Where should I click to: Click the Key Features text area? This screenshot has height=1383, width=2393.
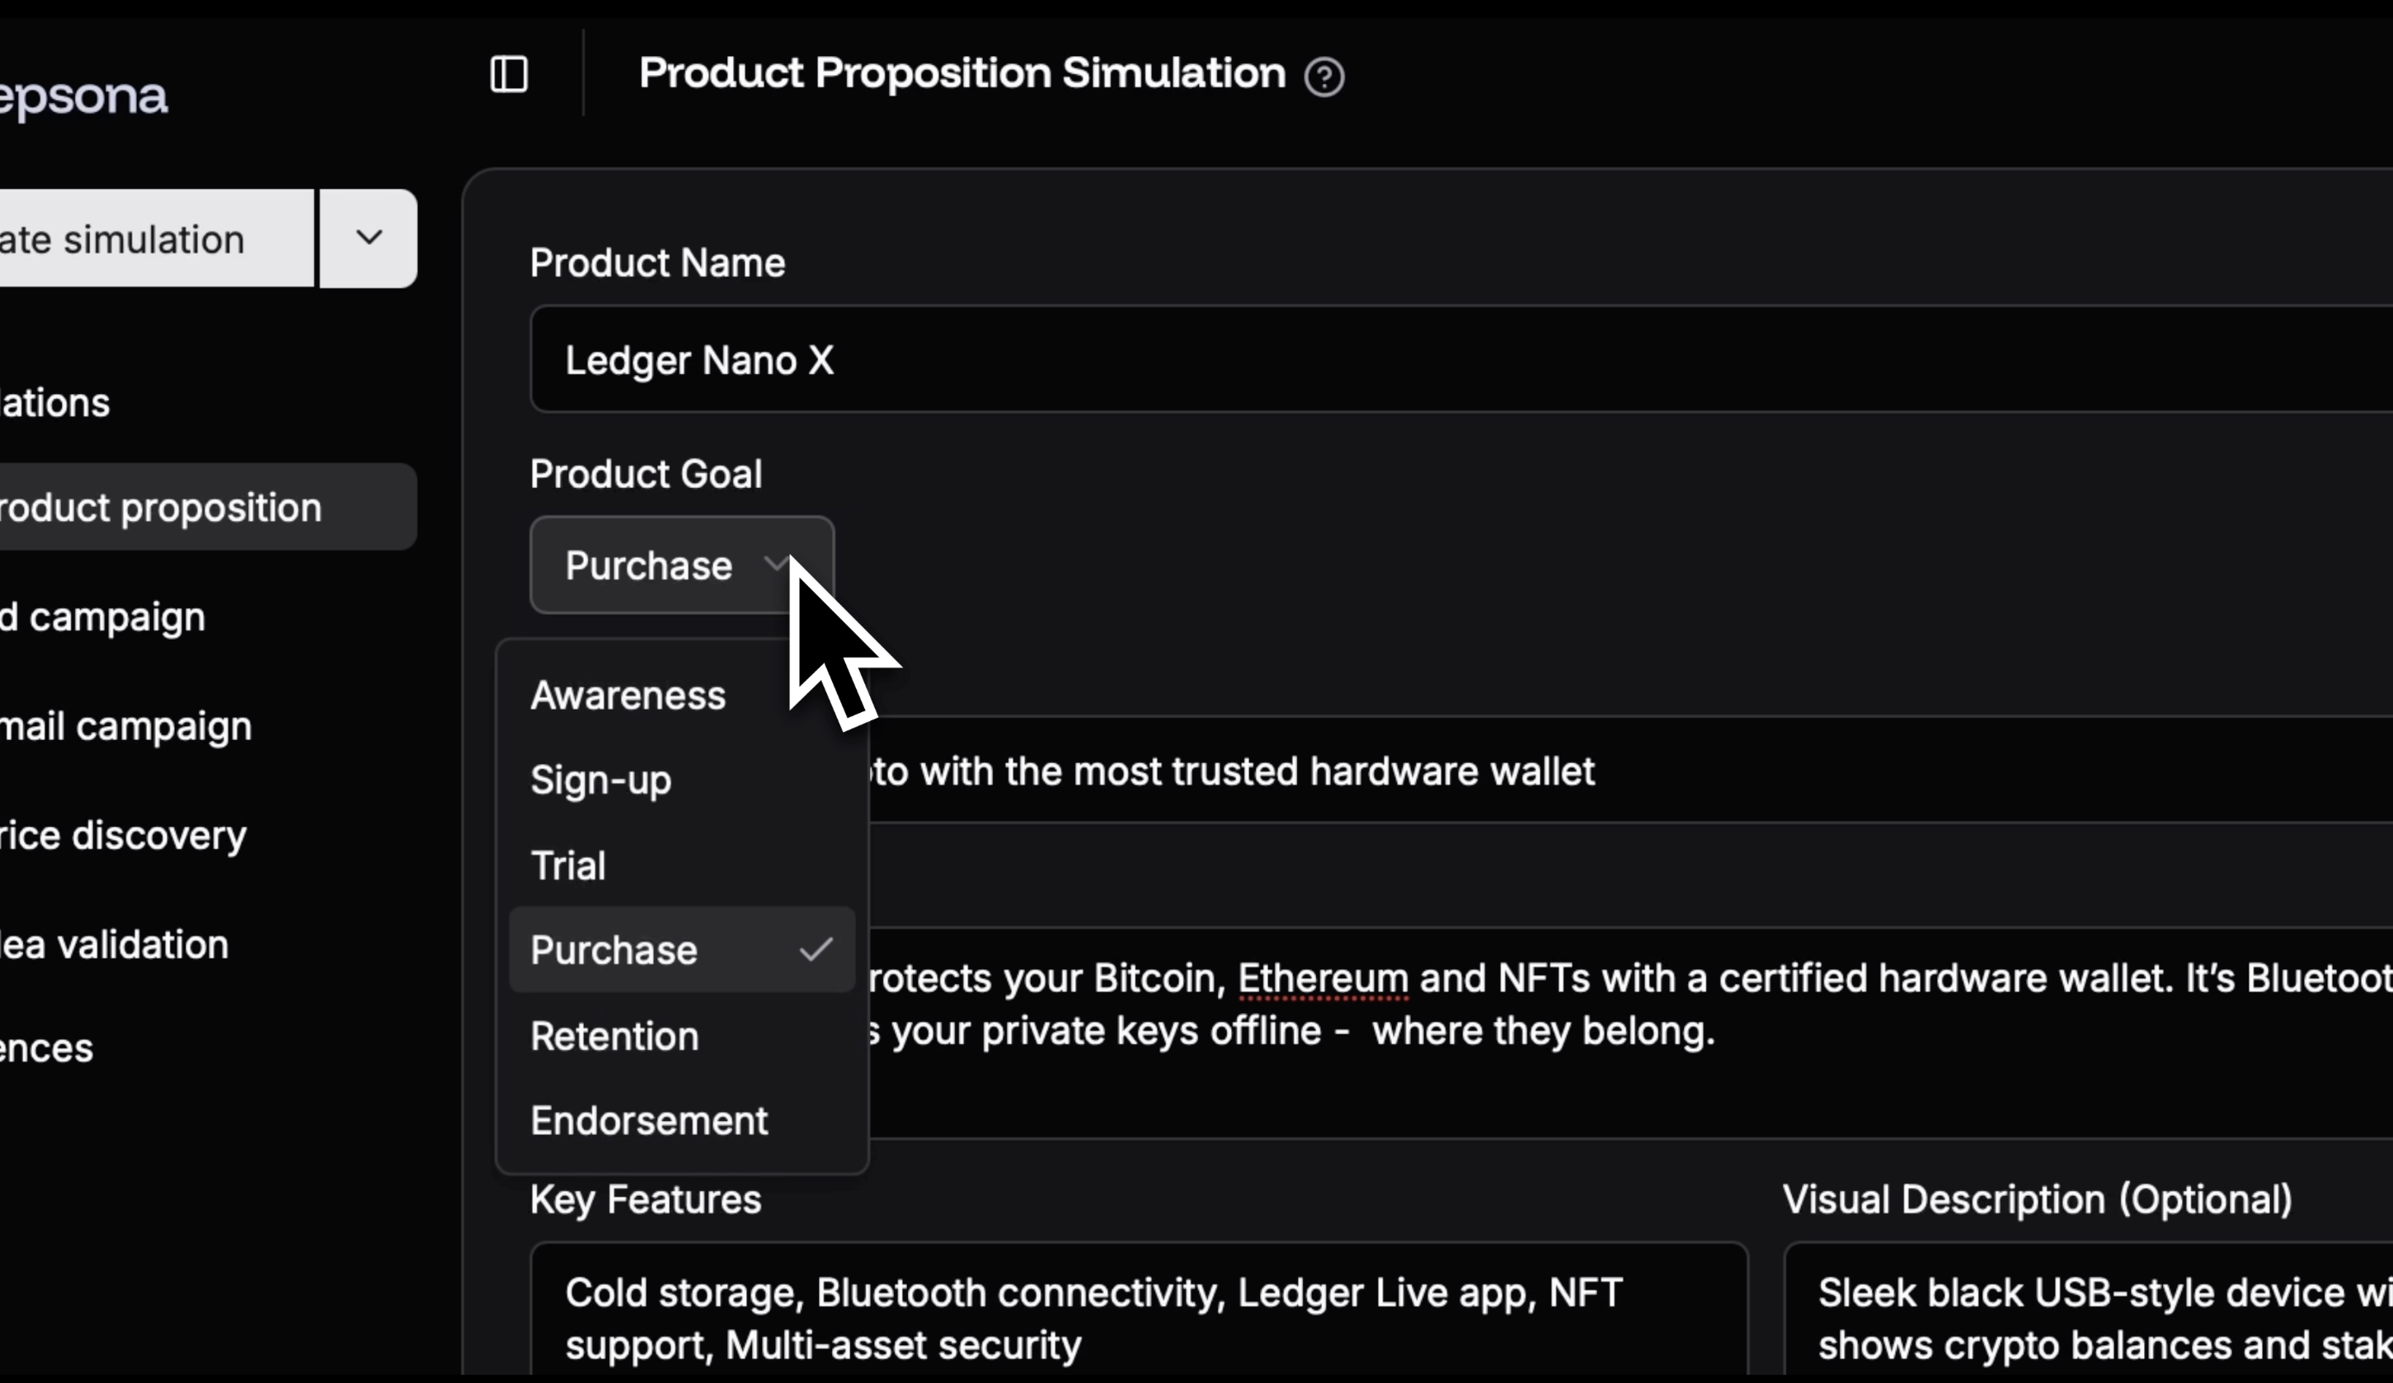click(x=1138, y=1318)
